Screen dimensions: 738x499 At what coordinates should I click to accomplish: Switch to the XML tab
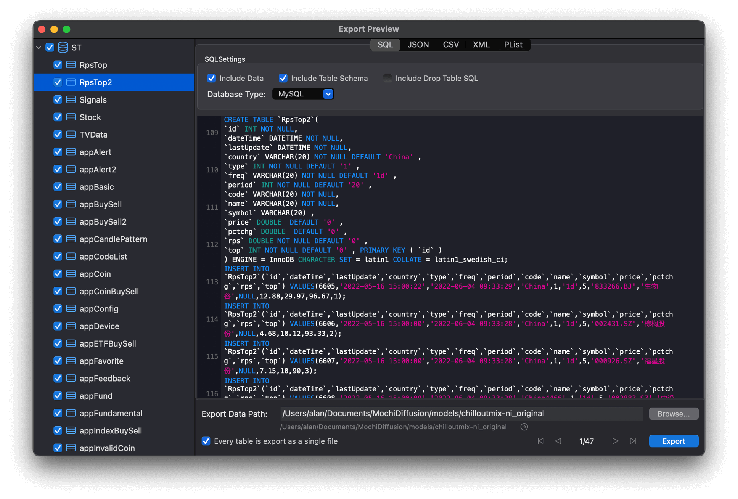pos(481,45)
